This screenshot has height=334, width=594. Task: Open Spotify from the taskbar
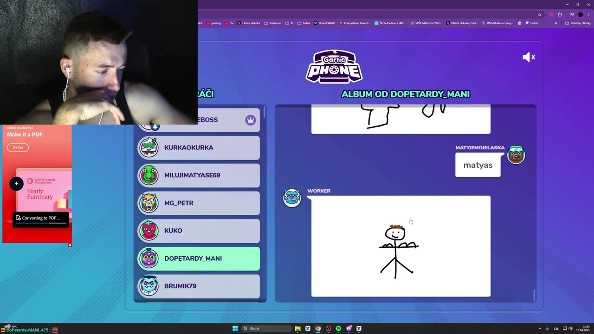[338, 328]
